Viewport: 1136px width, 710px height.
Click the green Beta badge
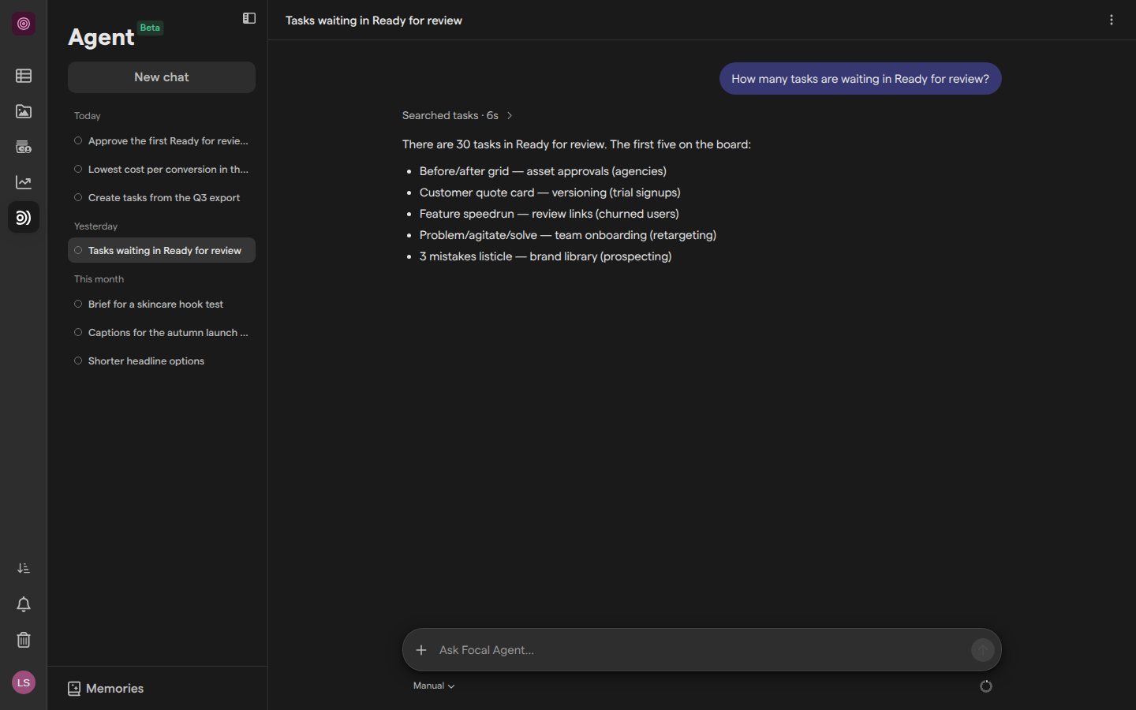pos(150,28)
